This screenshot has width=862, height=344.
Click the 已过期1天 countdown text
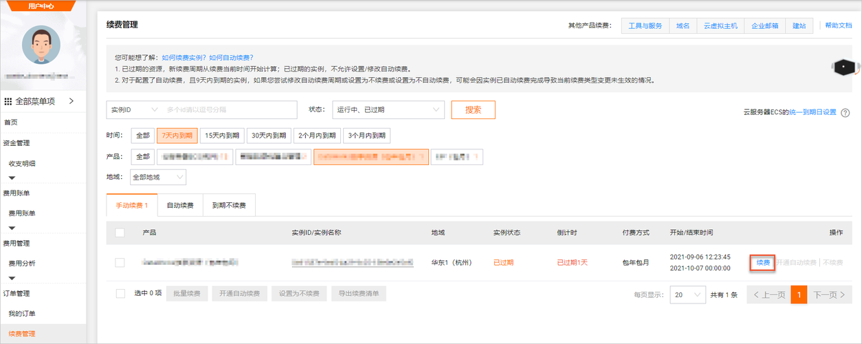click(572, 263)
